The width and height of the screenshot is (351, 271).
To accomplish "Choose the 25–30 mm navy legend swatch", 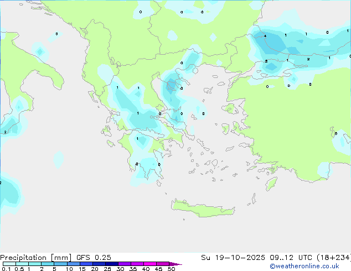I will click(112, 264).
